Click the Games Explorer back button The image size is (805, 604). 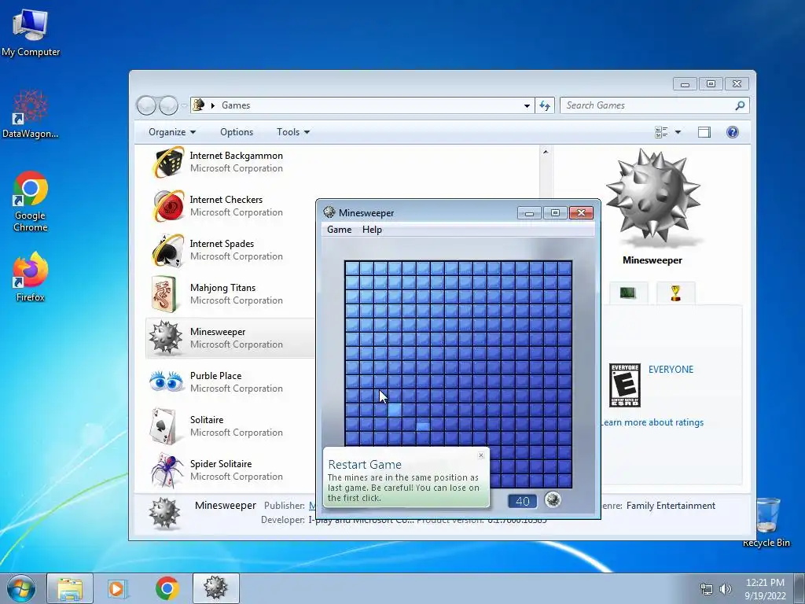click(x=146, y=105)
